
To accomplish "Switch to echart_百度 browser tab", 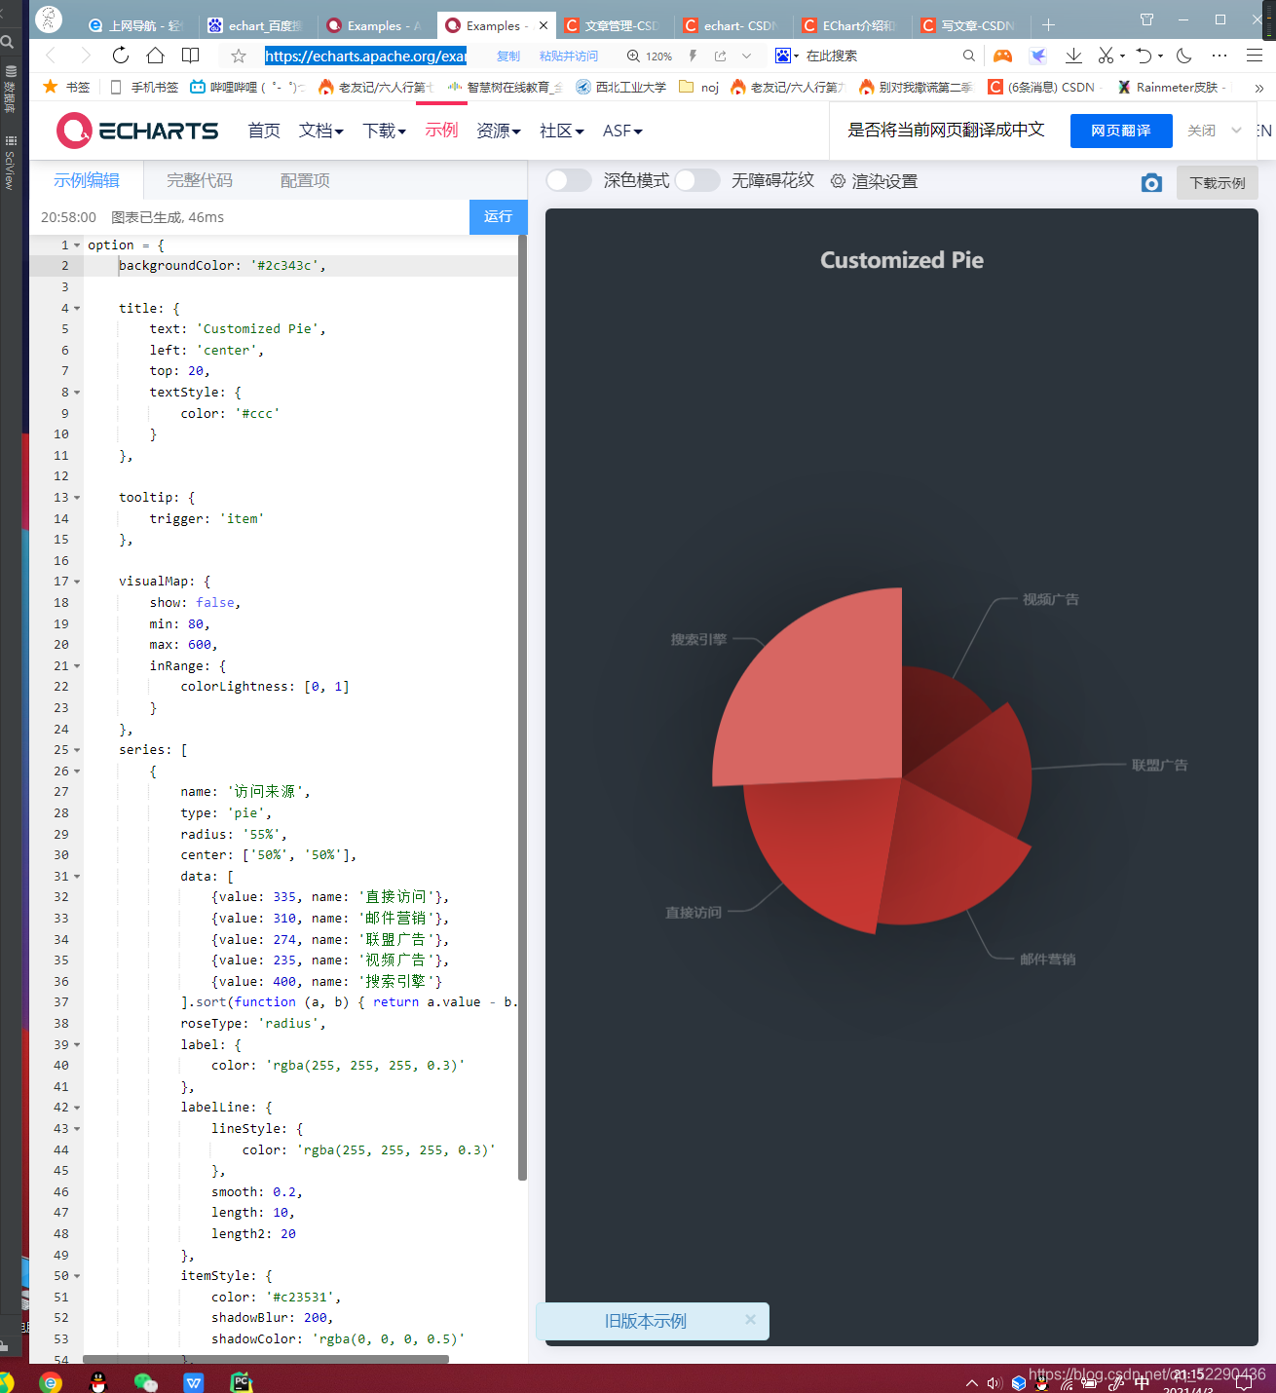I will [x=258, y=25].
